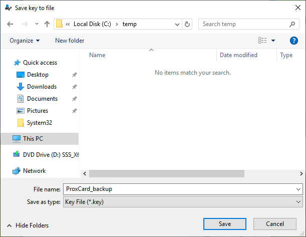
Task: Refresh the temp folder view
Action: point(187,24)
